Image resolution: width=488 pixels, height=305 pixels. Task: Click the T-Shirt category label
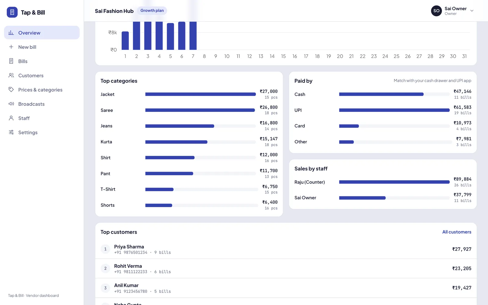pyautogui.click(x=108, y=189)
